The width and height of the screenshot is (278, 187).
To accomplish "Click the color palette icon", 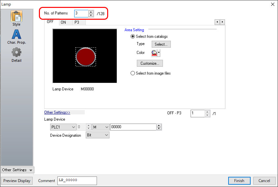I will coord(154,53).
